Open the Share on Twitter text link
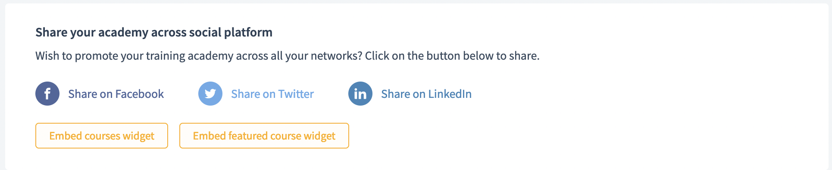 tap(272, 94)
